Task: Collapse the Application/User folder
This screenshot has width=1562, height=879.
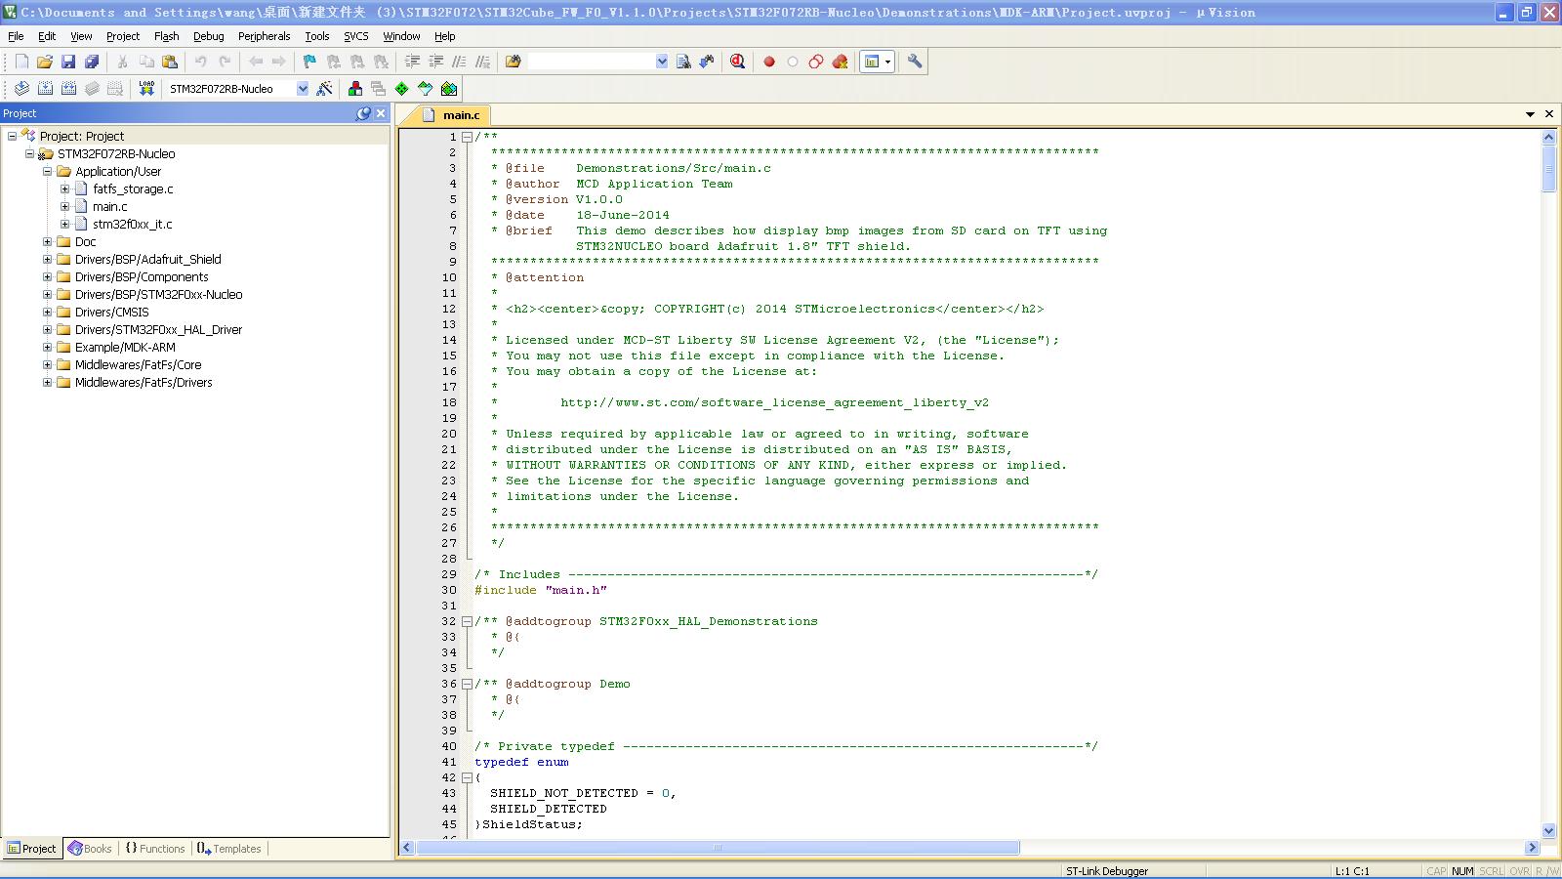Action: pyautogui.click(x=47, y=171)
